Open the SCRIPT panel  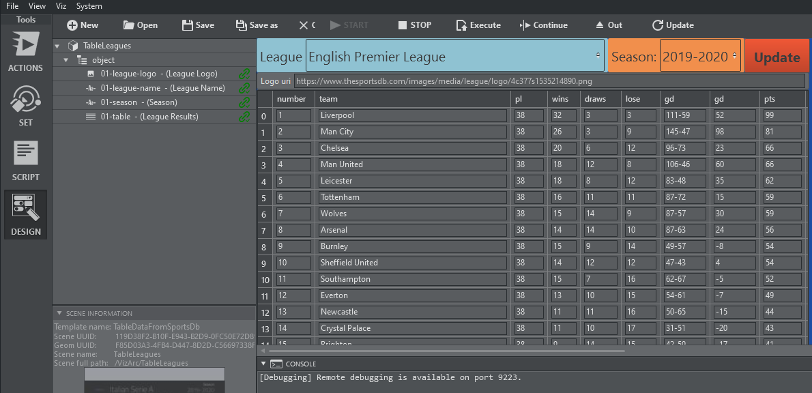click(x=25, y=160)
